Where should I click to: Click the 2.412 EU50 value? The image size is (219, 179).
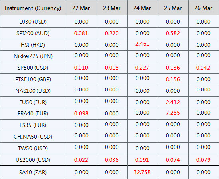click(x=173, y=102)
